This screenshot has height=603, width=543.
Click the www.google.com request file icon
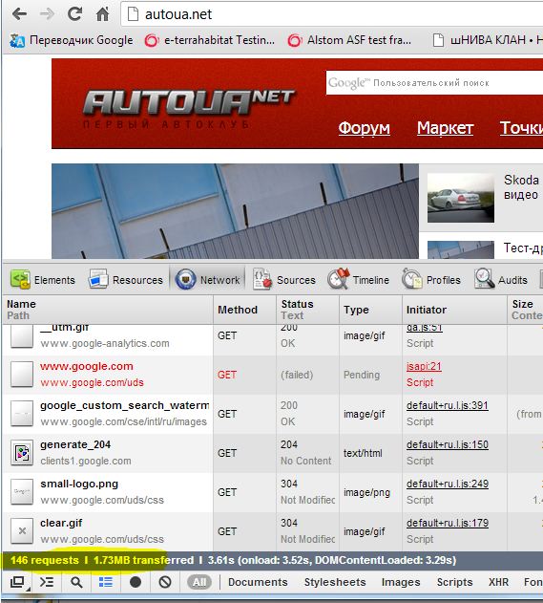[22, 375]
